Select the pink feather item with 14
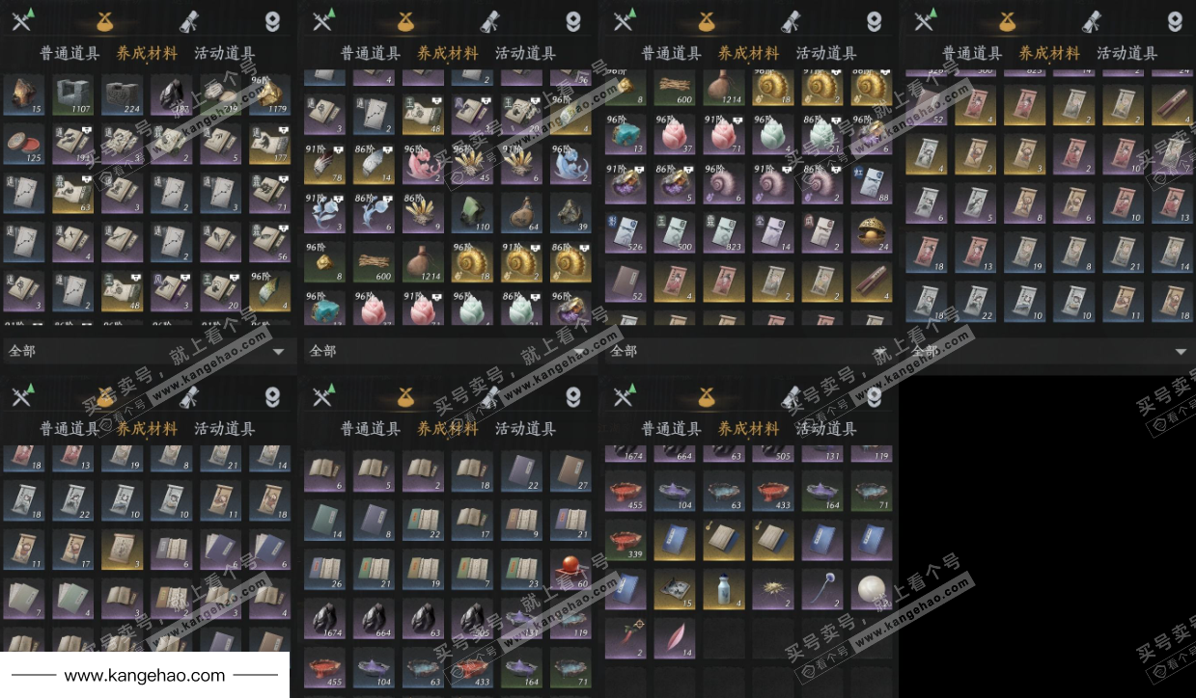Image resolution: width=1196 pixels, height=698 pixels. [x=675, y=636]
